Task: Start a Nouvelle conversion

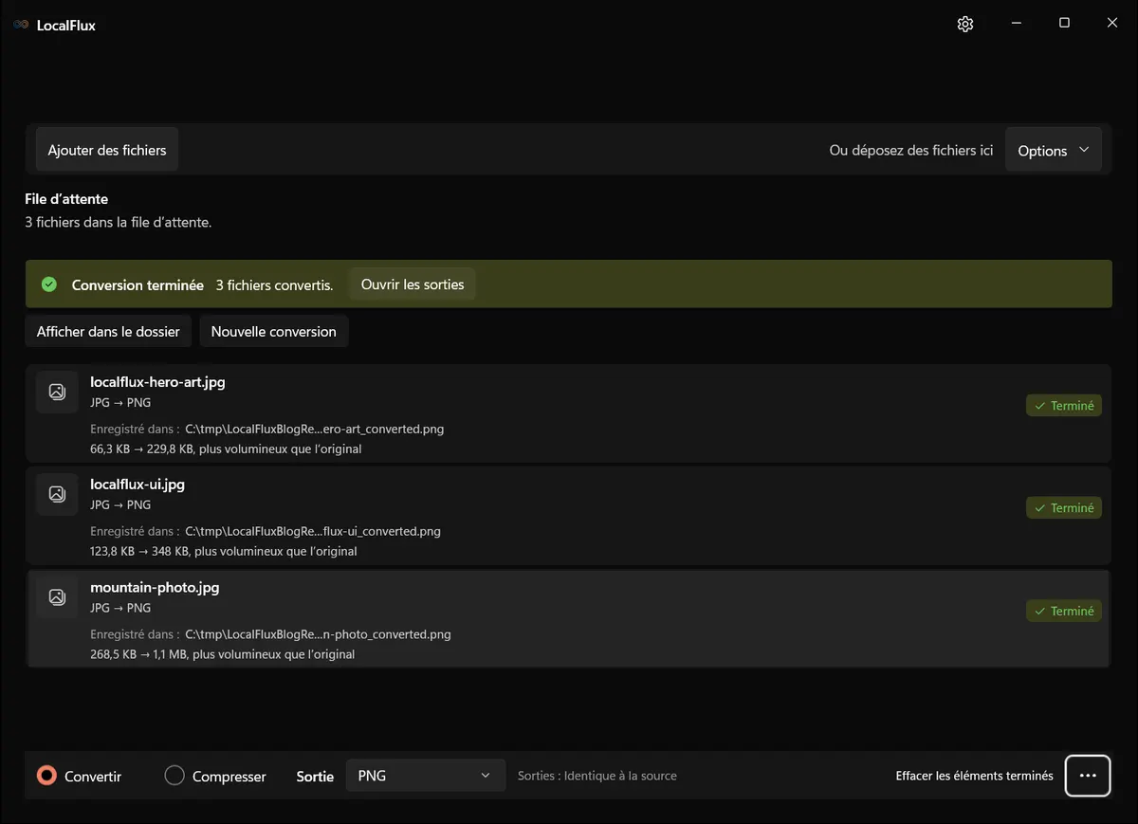Action: coord(274,332)
